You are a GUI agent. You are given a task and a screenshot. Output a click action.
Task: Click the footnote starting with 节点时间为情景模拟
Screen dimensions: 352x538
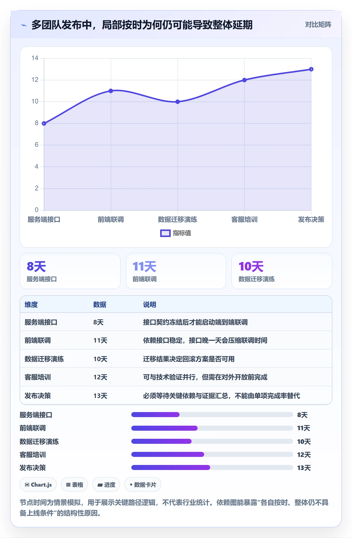tap(174, 508)
